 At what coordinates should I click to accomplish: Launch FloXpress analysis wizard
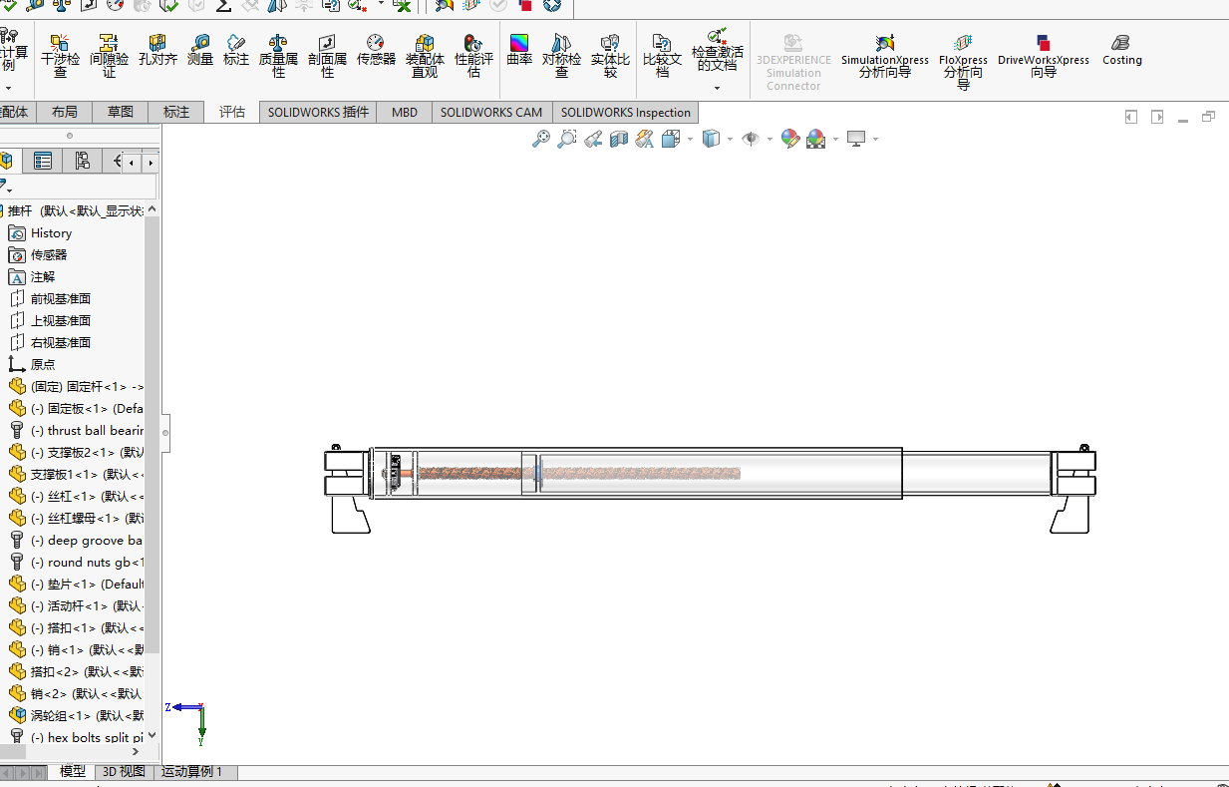963,60
